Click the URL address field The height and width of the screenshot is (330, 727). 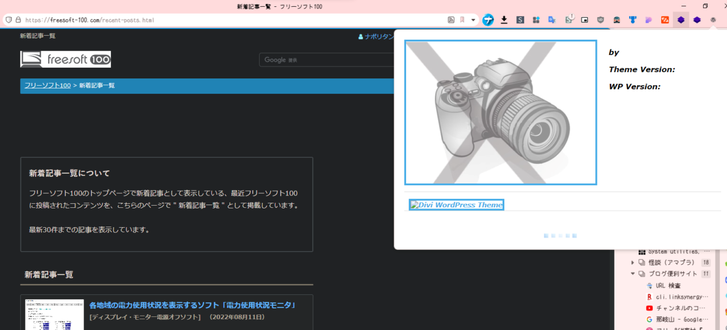coord(233,20)
